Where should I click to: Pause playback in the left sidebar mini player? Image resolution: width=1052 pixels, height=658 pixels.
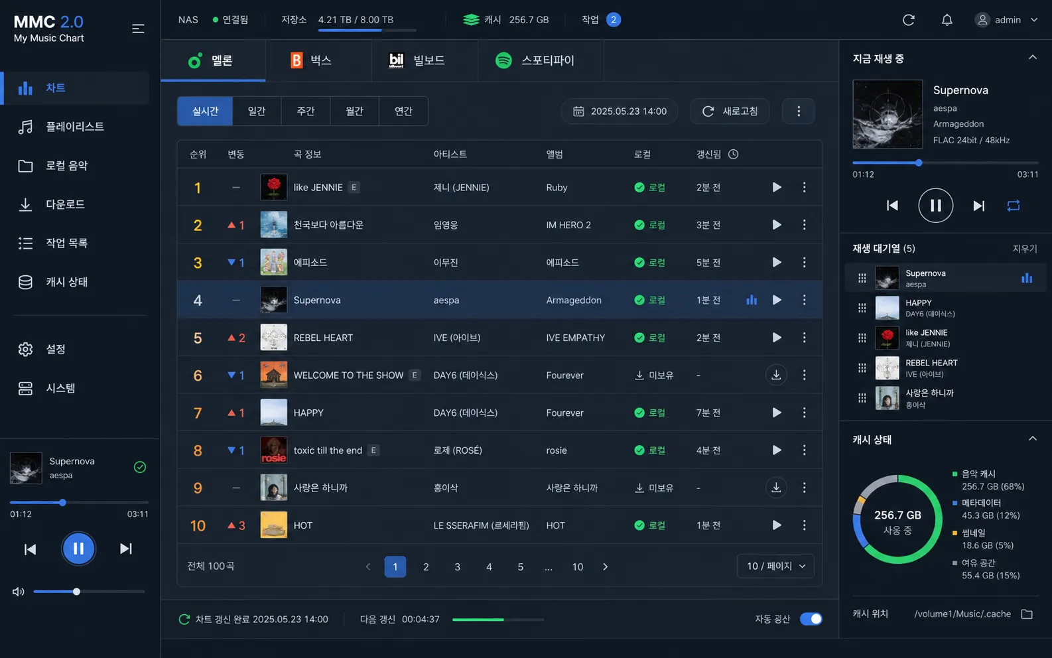[x=78, y=549]
